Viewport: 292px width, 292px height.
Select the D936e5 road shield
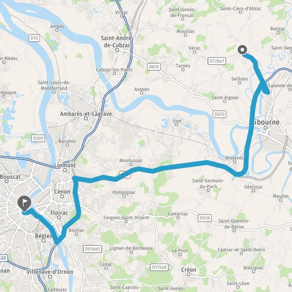tap(92, 249)
